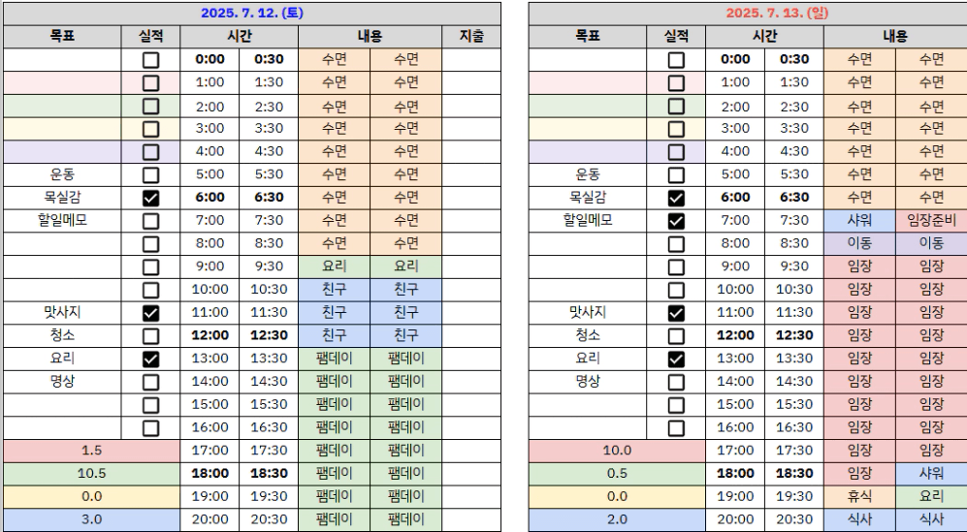Viewport: 967px width, 532px height.
Task: Select the 맛사지 goal label in the July 13 table
Action: (x=588, y=313)
